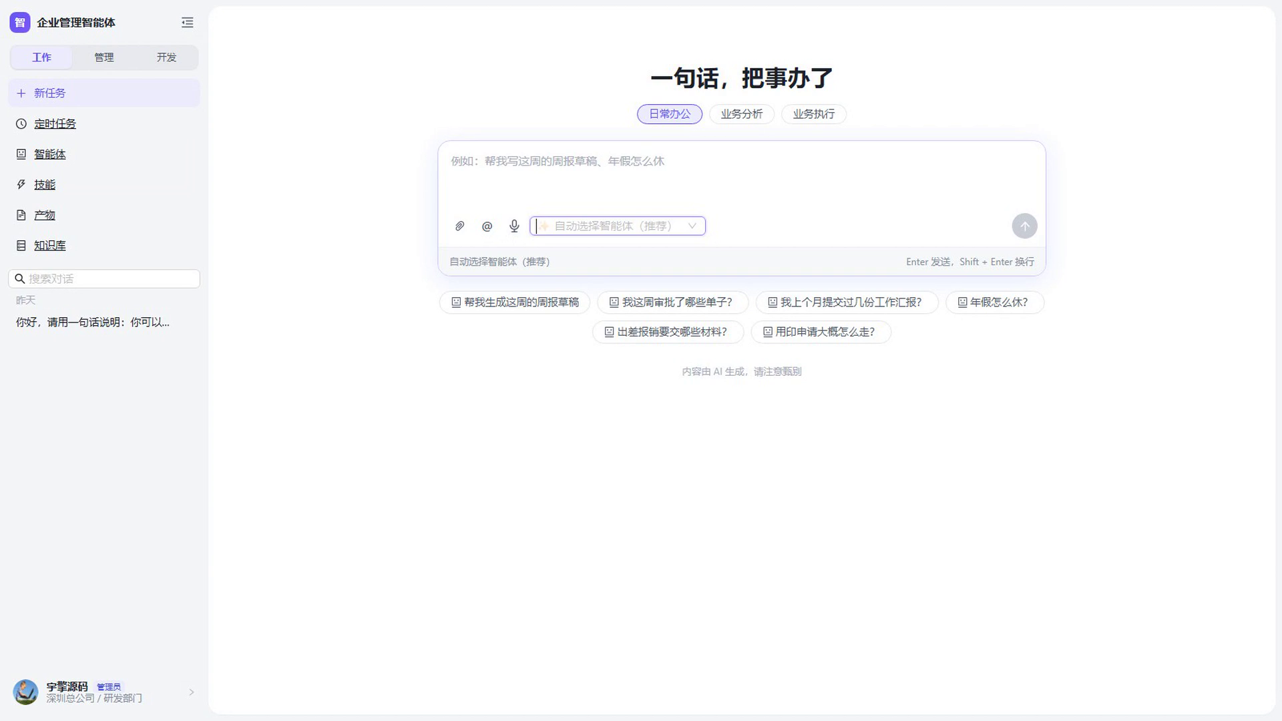1282x721 pixels.
Task: Click the 昨天 group label
Action: point(25,300)
